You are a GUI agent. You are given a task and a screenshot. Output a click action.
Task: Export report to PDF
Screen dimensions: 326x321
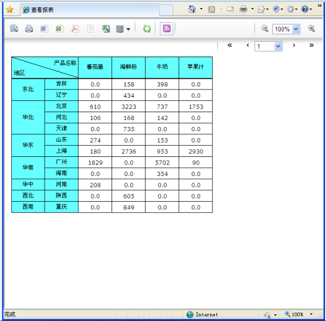coord(75,28)
